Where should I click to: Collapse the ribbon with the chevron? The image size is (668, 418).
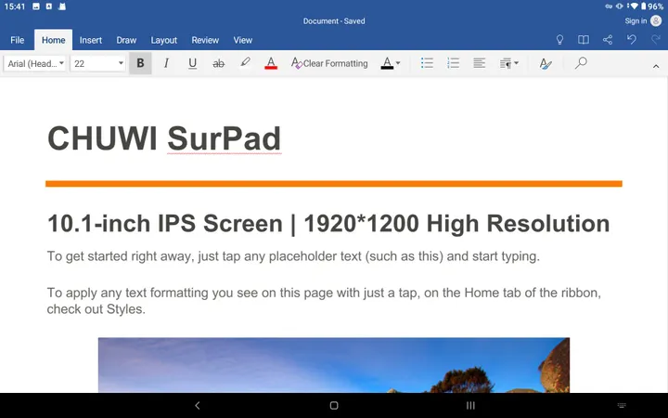click(x=656, y=66)
